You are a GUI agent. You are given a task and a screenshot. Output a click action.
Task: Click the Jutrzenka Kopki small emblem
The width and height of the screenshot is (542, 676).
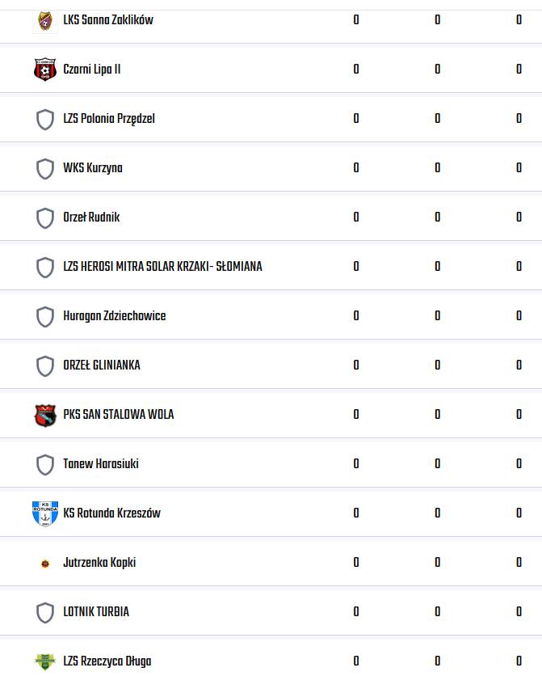pyautogui.click(x=45, y=564)
